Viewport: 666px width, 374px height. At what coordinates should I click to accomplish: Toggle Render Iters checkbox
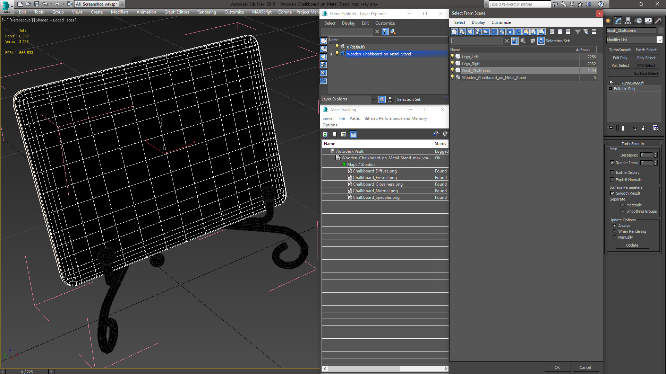pos(612,163)
